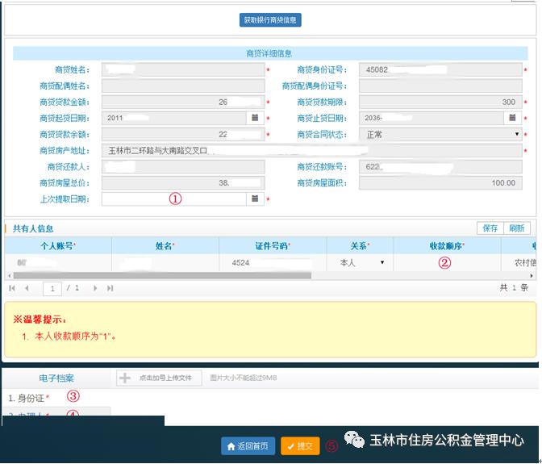Click the 商贷姓名 field
Viewport: 542px width, 464px height.
point(183,70)
